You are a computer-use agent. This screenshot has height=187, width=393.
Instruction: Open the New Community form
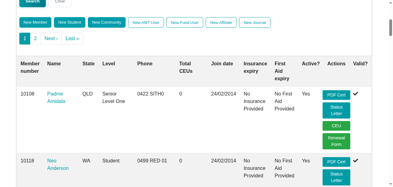coord(107,22)
